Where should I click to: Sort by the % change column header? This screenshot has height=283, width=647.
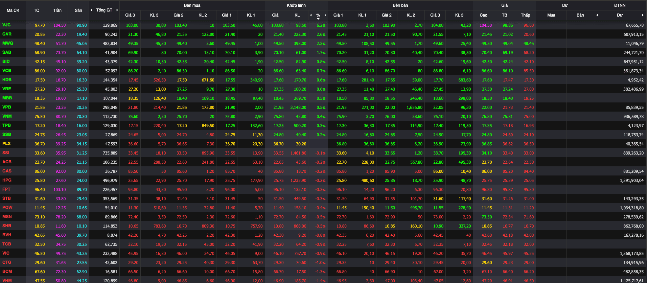click(318, 15)
